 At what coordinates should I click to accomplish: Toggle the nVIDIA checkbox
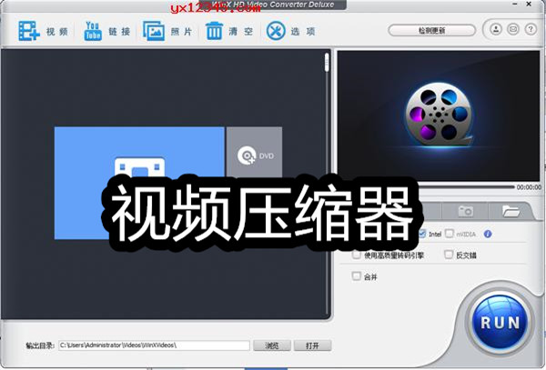[x=450, y=234]
